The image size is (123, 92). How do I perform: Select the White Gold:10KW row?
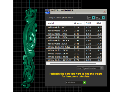pyautogui.click(x=74, y=53)
